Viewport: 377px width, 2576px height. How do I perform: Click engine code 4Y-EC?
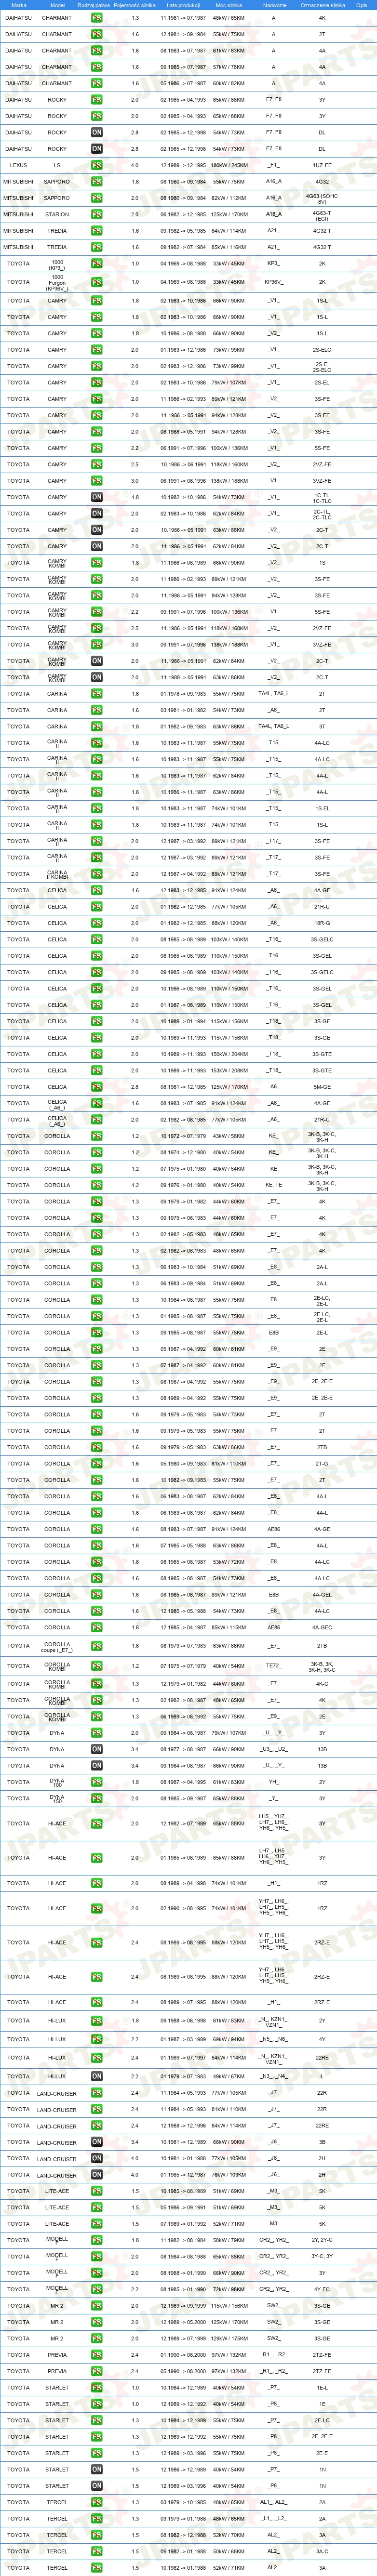pos(322,2290)
